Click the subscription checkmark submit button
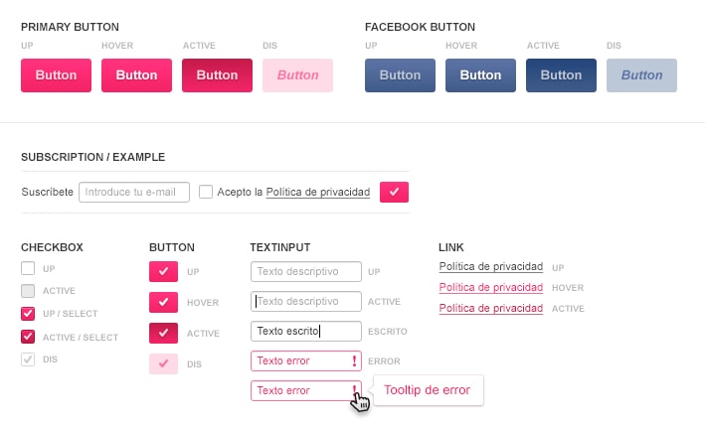705x428 pixels. [x=394, y=192]
